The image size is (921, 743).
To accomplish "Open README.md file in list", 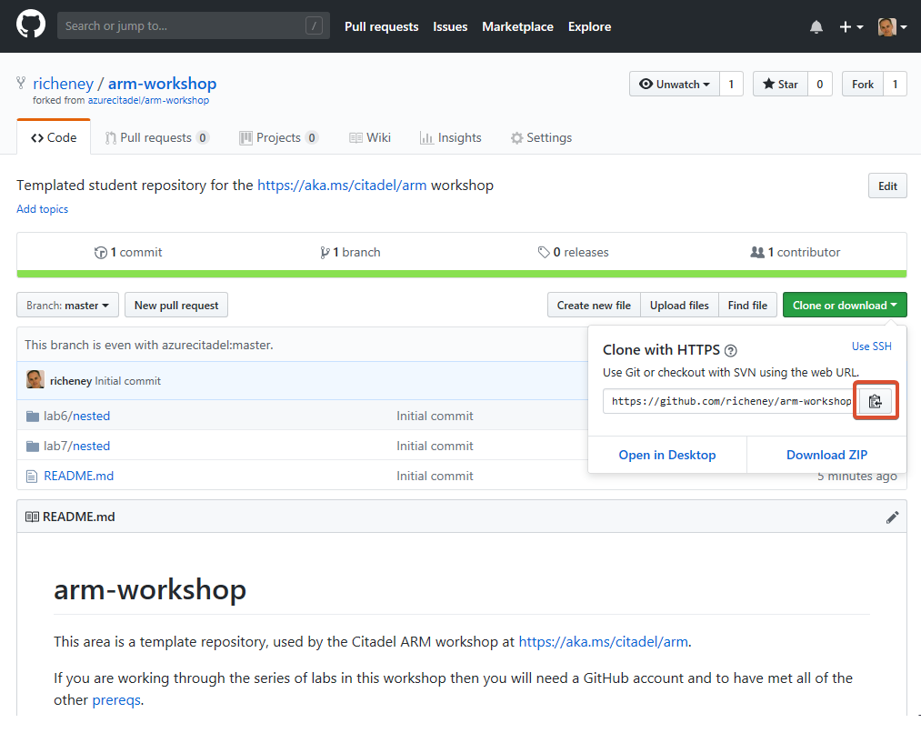I will click(x=79, y=476).
